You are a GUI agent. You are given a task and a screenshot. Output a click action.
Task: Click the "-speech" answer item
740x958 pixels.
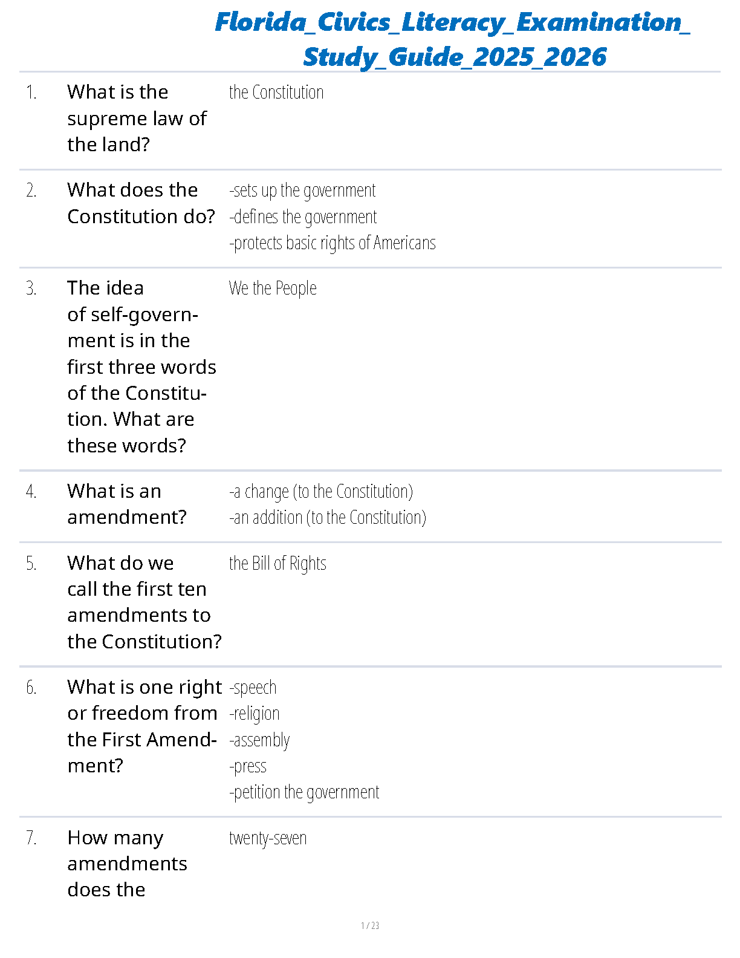pyautogui.click(x=253, y=688)
